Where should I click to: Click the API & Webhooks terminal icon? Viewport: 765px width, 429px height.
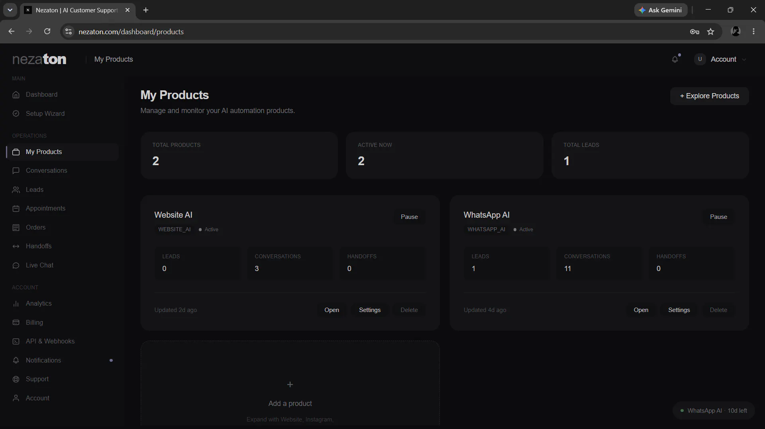click(16, 341)
